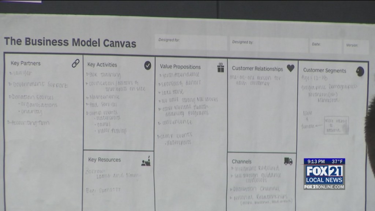Screen dimensions: 375x211
Task: Open the FOX21ONLINE.COM link
Action: (x=324, y=187)
